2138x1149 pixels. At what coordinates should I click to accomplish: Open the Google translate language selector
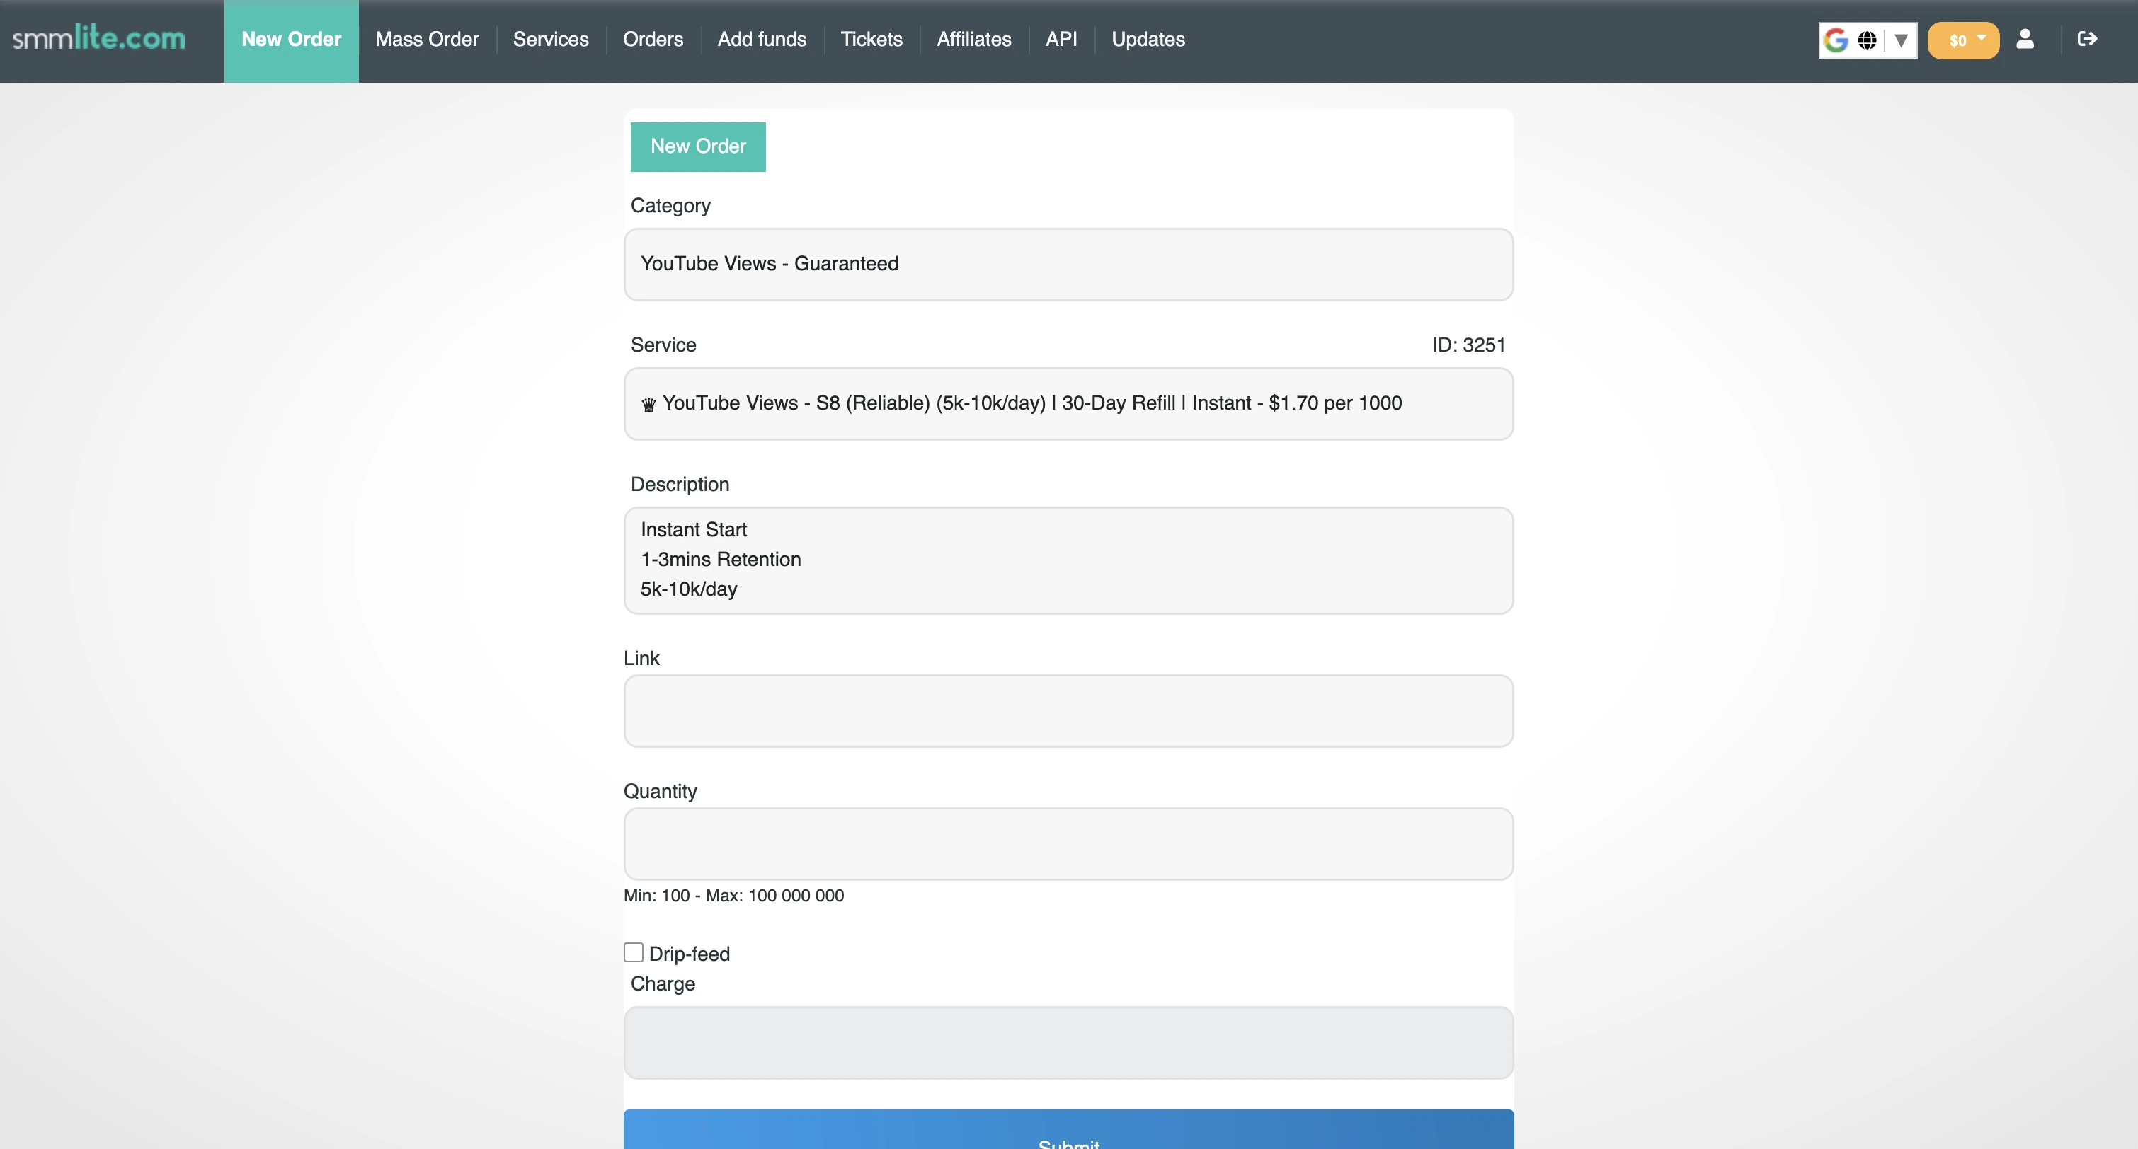(x=1868, y=40)
